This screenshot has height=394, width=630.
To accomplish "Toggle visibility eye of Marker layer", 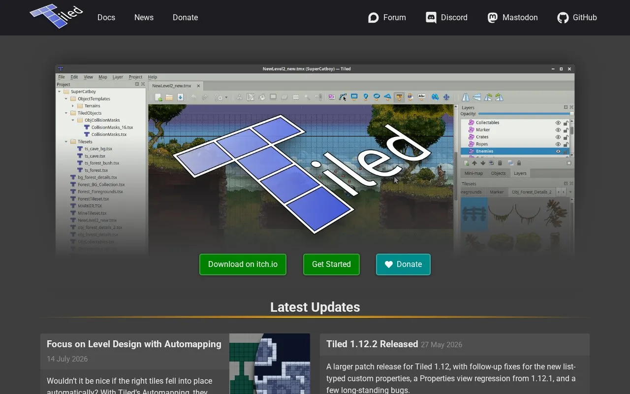I will coord(558,130).
